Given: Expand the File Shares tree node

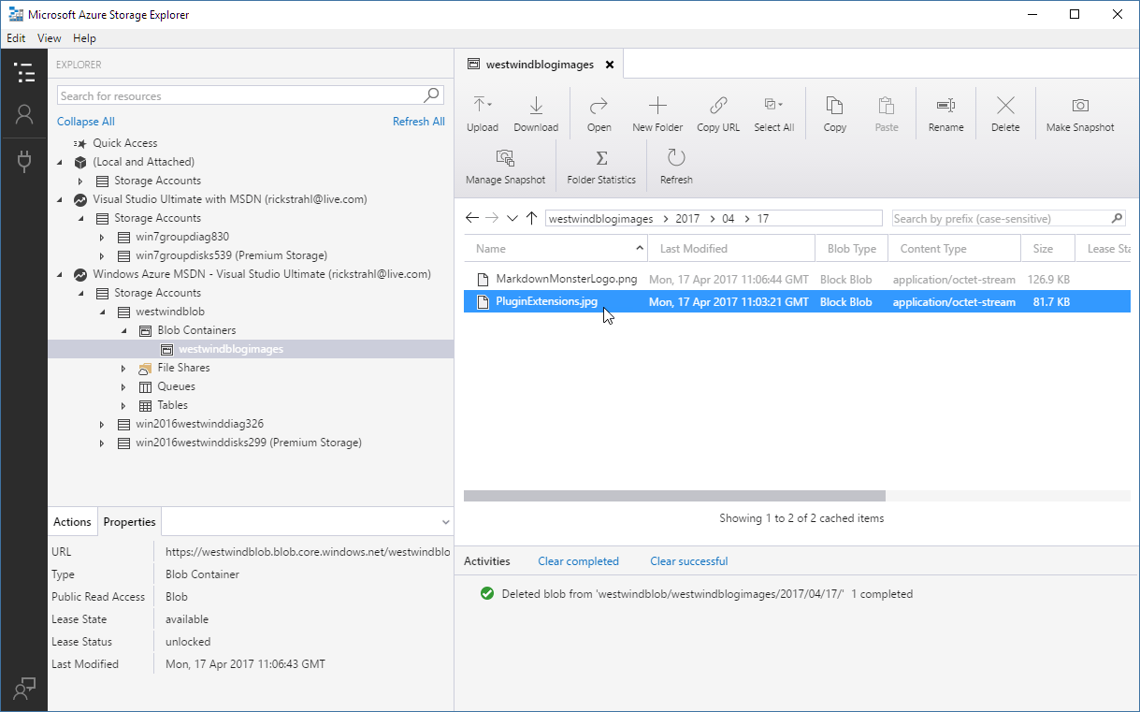Looking at the screenshot, I should click(123, 368).
